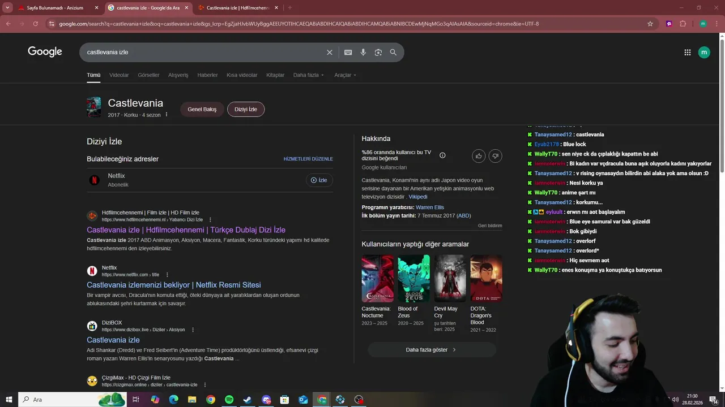Click Geri bildirim link
Image resolution: width=725 pixels, height=407 pixels.
pos(490,226)
